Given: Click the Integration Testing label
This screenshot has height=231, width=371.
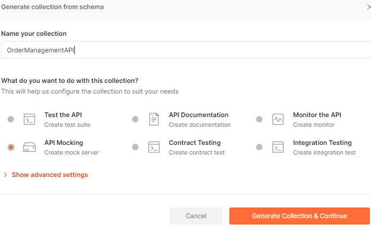Looking at the screenshot, I should [x=322, y=143].
